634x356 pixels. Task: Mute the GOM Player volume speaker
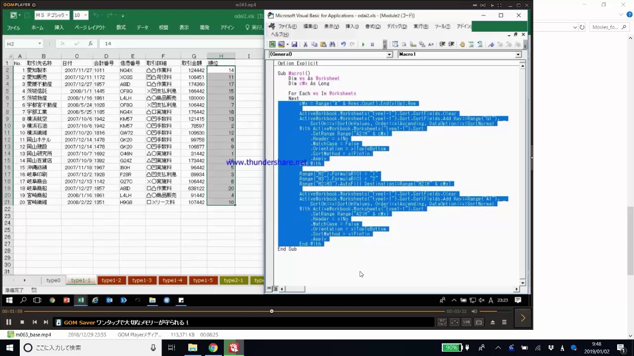point(474,311)
